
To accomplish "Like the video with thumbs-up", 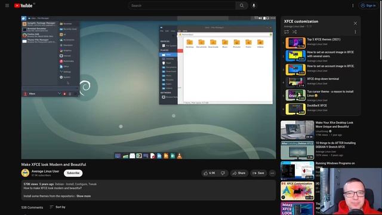I will click(210, 173).
